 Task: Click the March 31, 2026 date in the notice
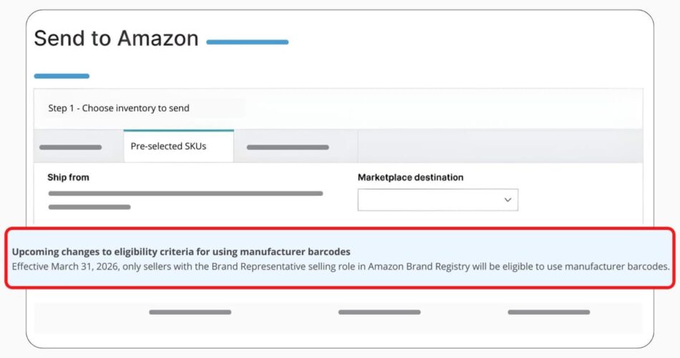(88, 267)
